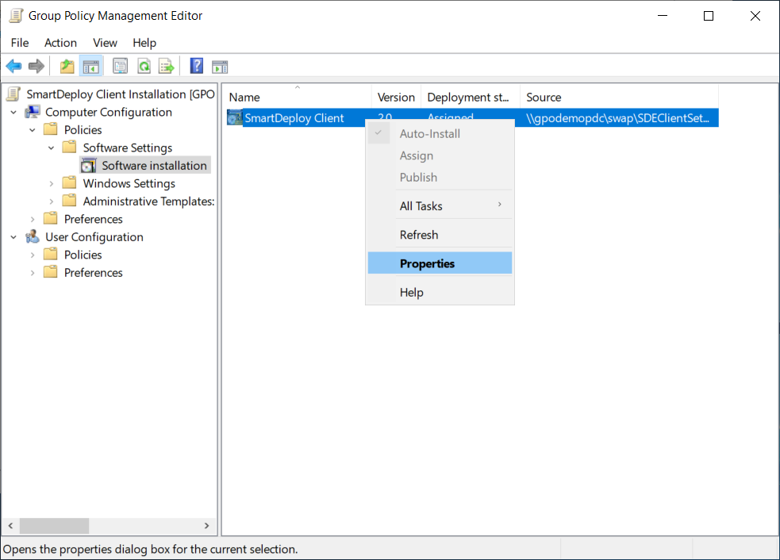Click the status bar text "Opens the properties dialog box"
The image size is (780, 560).
(150, 549)
